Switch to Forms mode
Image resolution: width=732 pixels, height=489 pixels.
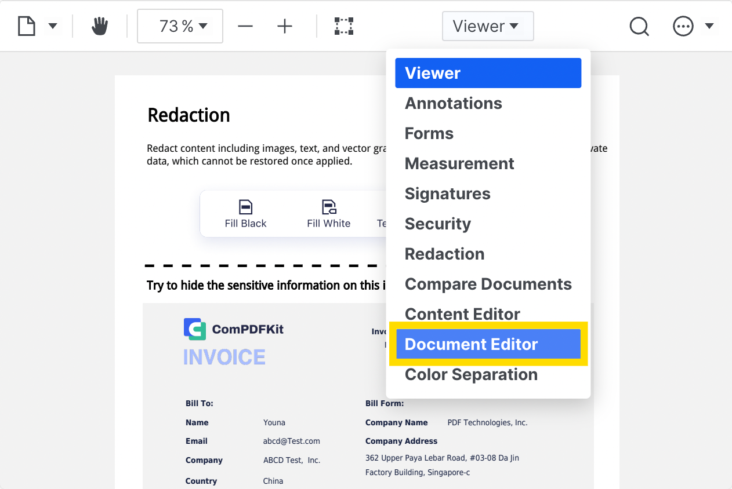429,133
